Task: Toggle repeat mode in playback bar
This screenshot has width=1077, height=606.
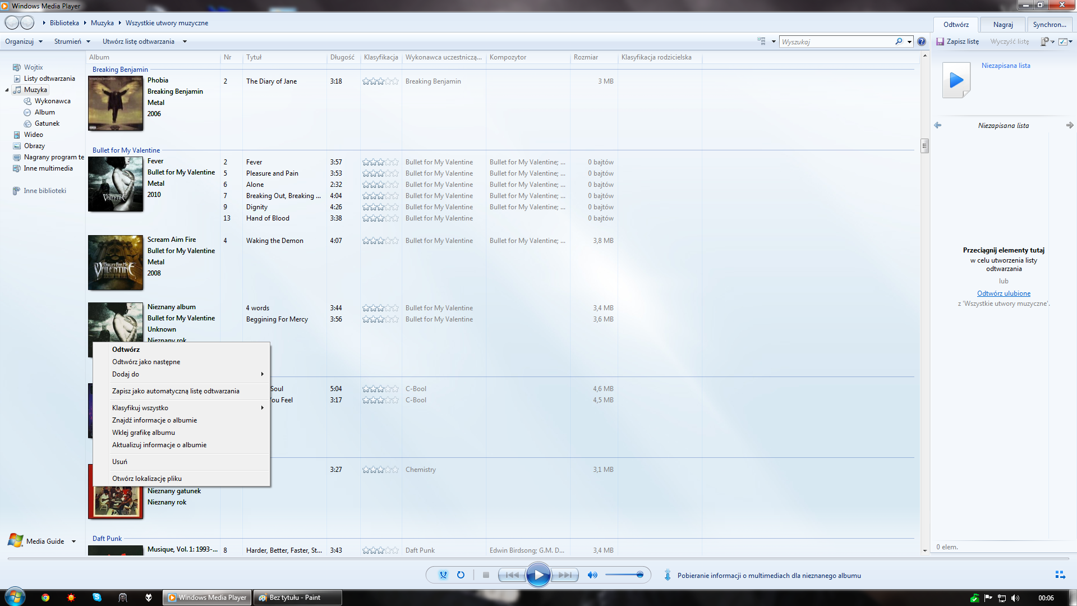Action: (x=461, y=575)
